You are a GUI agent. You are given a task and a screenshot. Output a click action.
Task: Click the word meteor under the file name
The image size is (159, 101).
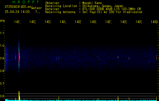tap(37, 8)
